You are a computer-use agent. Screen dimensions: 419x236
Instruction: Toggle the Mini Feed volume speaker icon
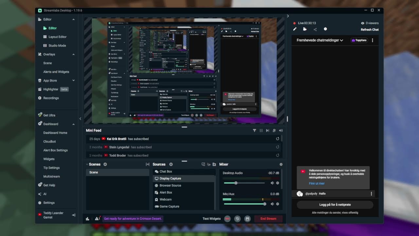(281, 130)
